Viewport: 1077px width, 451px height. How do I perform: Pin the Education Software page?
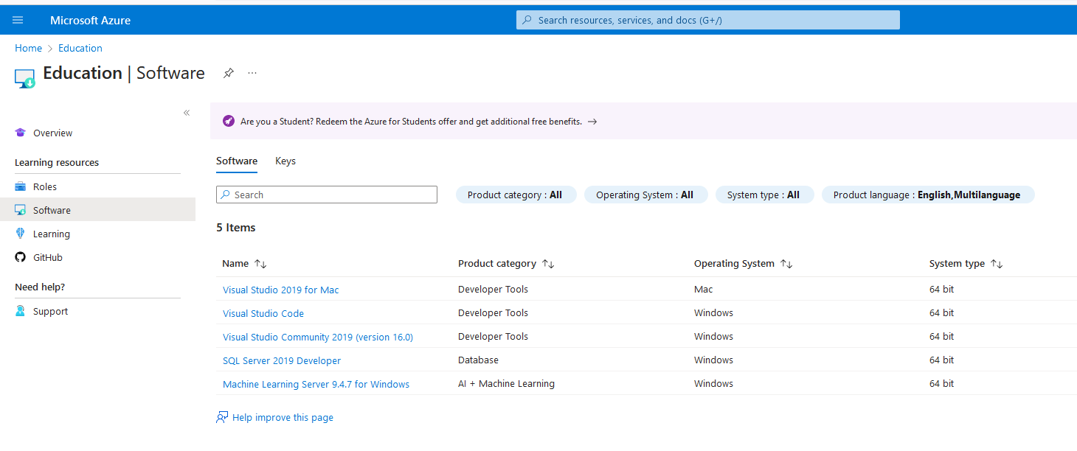(229, 73)
